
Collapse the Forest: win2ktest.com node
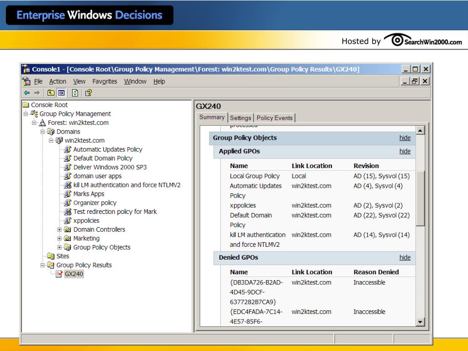(34, 122)
